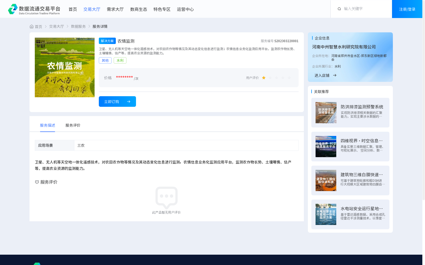Click the 四维视界 thumbnail image
This screenshot has height=265, width=425.
point(326,147)
